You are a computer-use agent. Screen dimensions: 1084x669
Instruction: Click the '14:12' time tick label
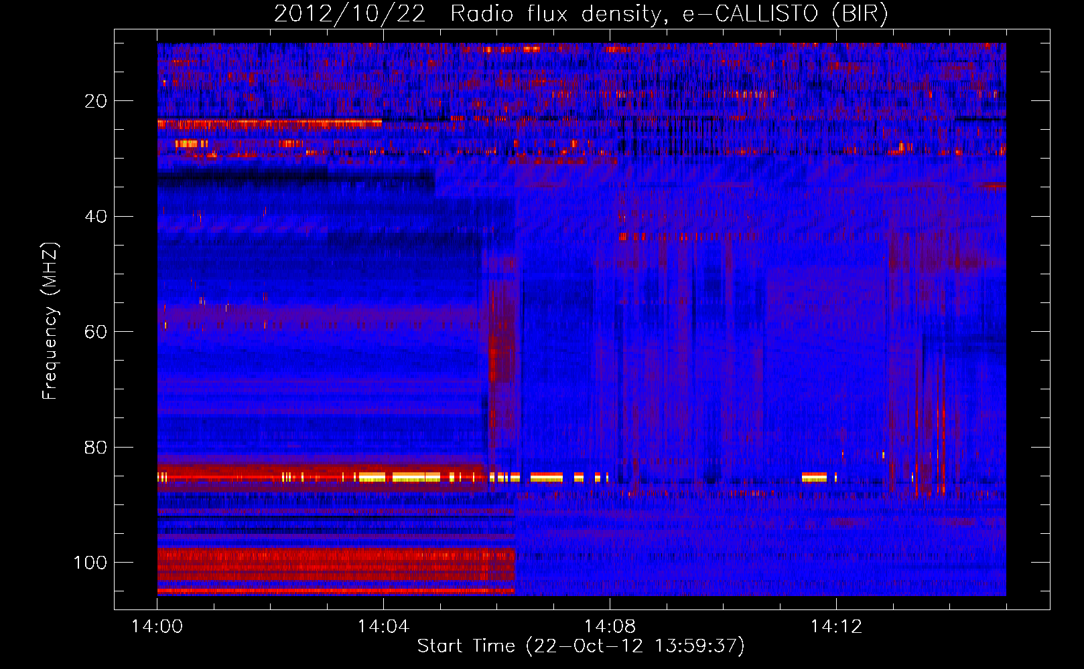click(x=836, y=627)
